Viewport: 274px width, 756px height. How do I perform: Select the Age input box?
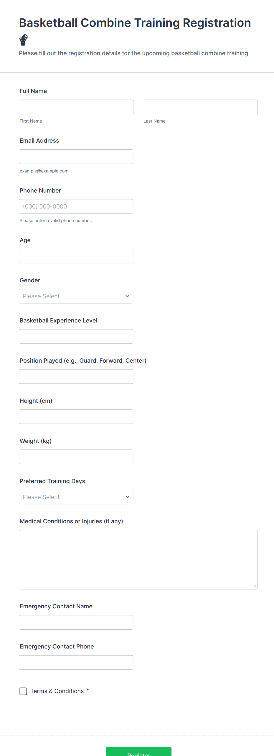click(76, 256)
